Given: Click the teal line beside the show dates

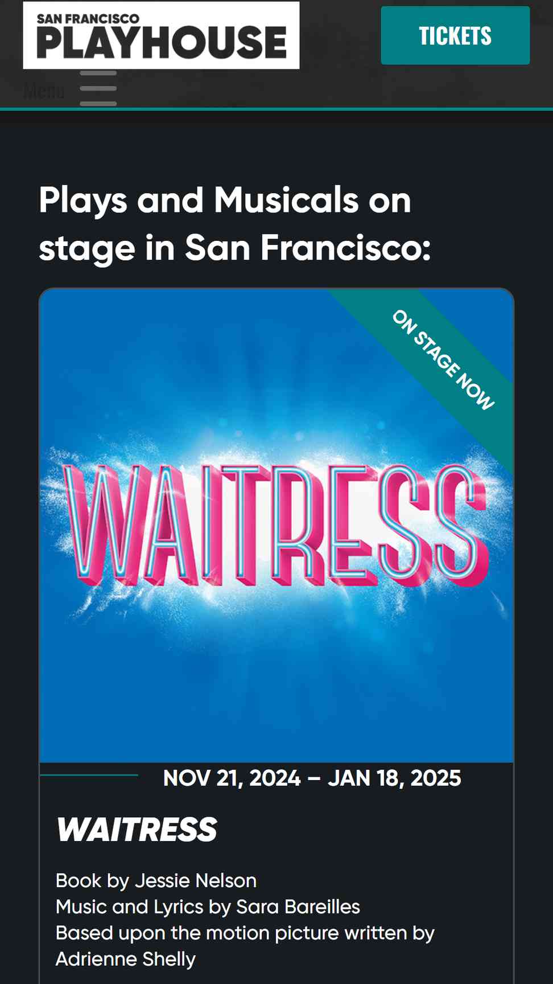Looking at the screenshot, I should [89, 775].
